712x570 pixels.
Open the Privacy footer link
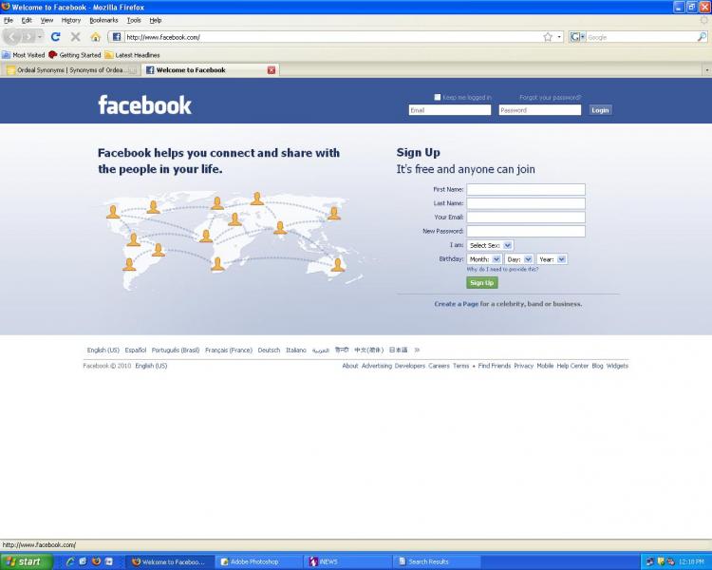523,366
